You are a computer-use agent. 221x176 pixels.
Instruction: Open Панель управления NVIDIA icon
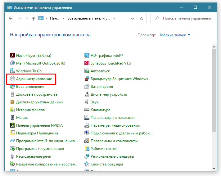point(12,125)
